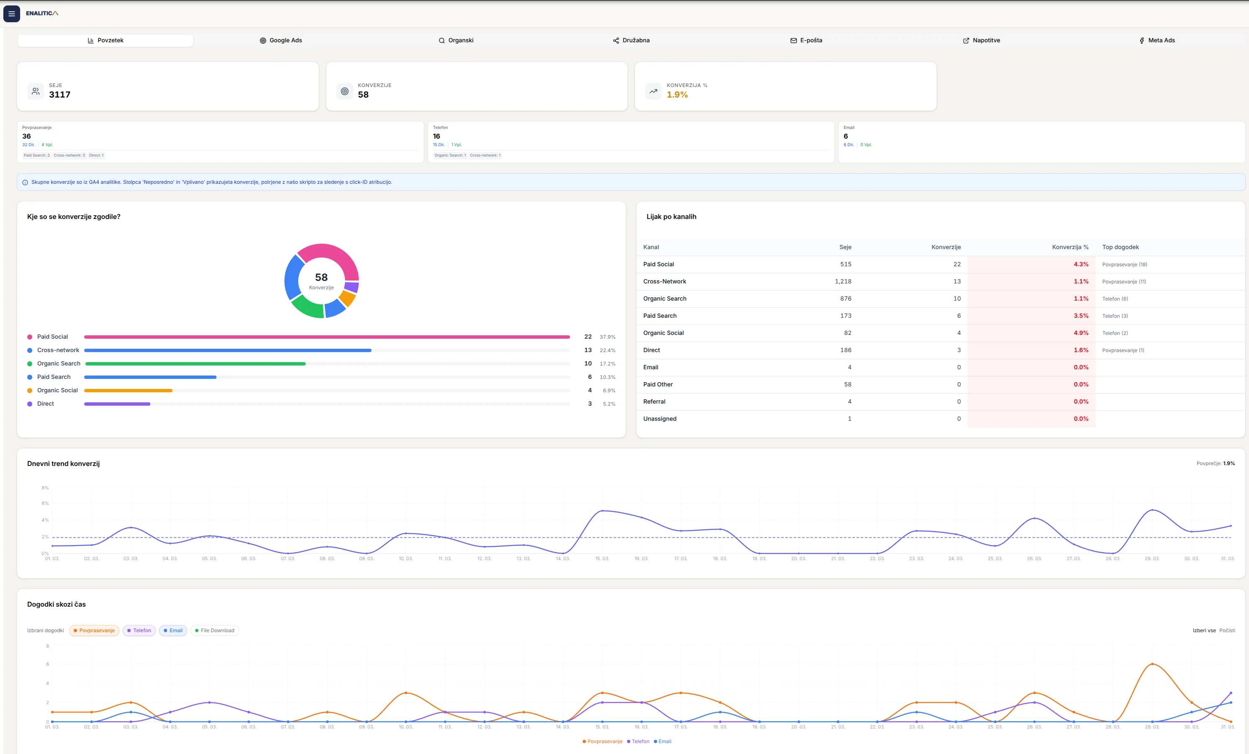Click the Konverzije target icon
Screen dimensions: 1249x754
point(345,91)
